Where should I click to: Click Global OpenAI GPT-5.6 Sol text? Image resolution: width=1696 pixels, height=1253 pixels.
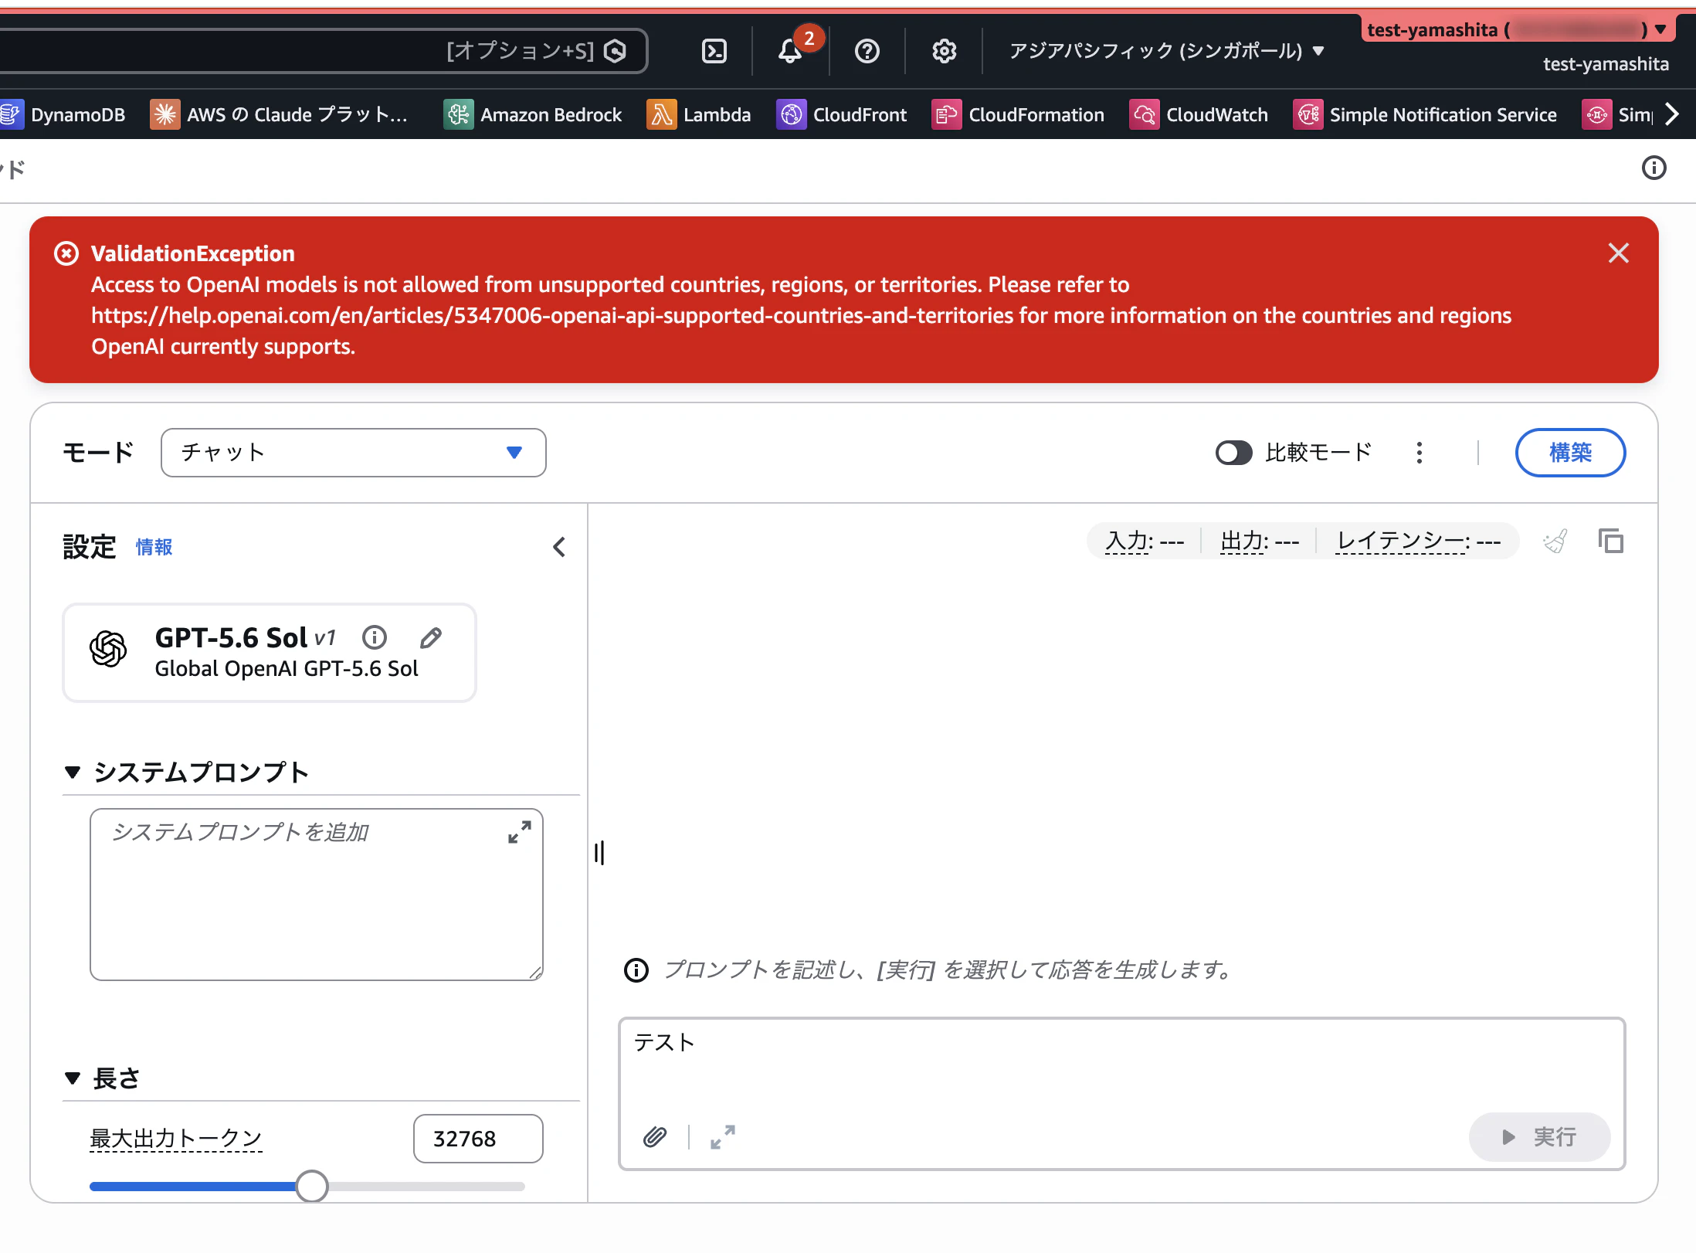click(x=287, y=668)
